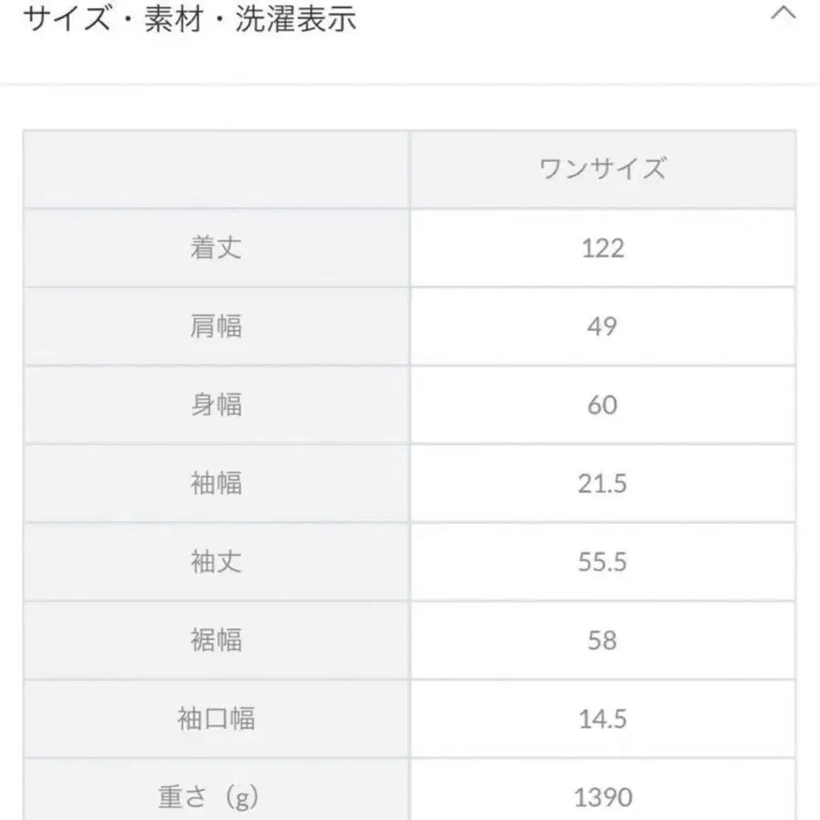Select the 袖丈 row label
This screenshot has width=820, height=820.
pos(217,562)
